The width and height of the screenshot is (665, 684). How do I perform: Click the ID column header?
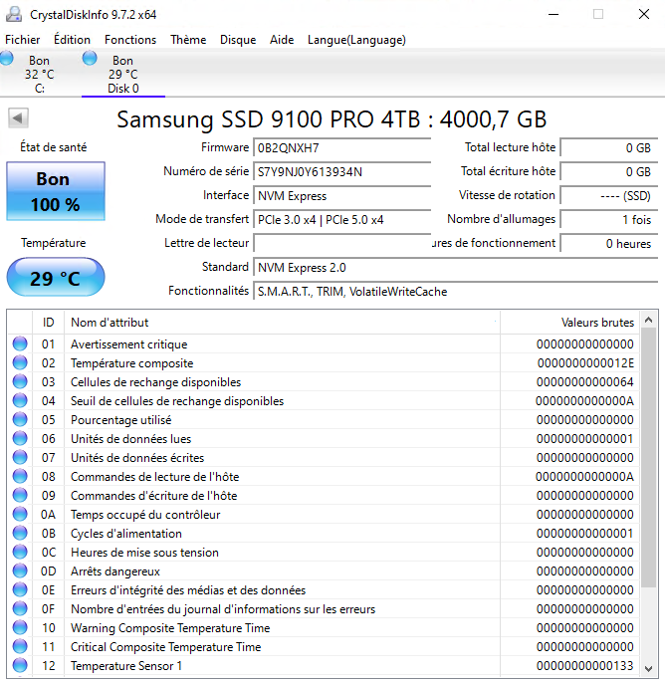coord(49,323)
